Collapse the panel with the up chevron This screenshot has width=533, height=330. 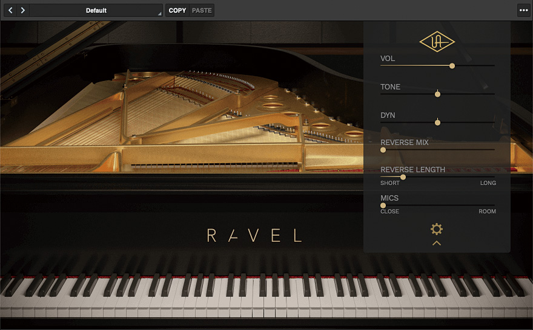coord(437,243)
